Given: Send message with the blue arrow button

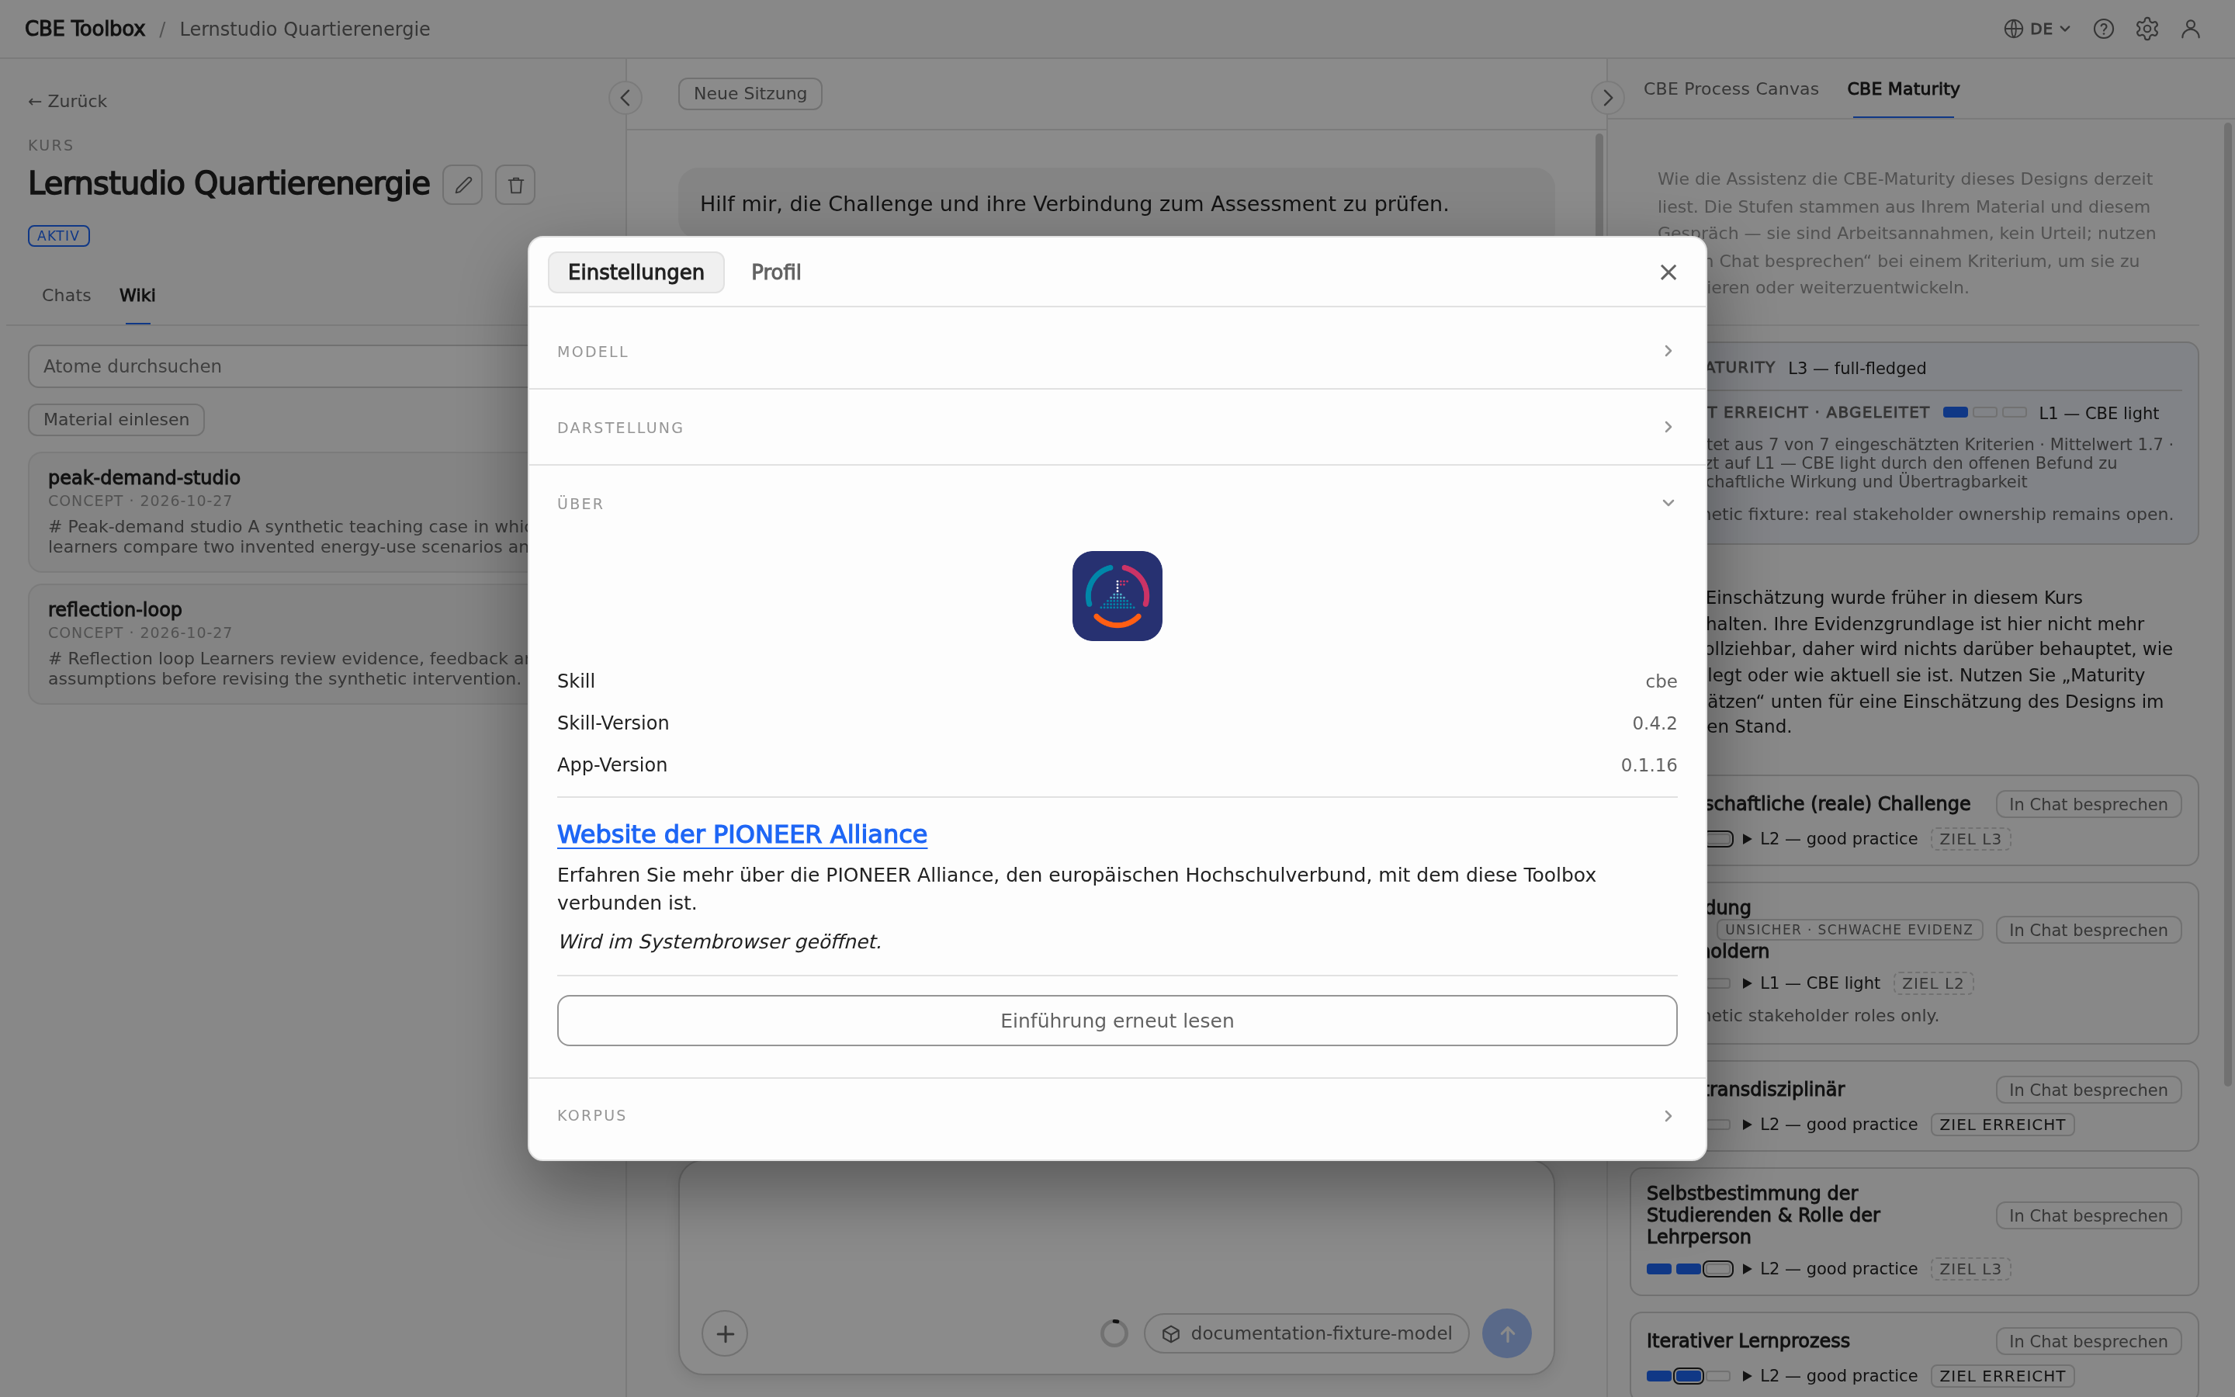Looking at the screenshot, I should [x=1506, y=1333].
